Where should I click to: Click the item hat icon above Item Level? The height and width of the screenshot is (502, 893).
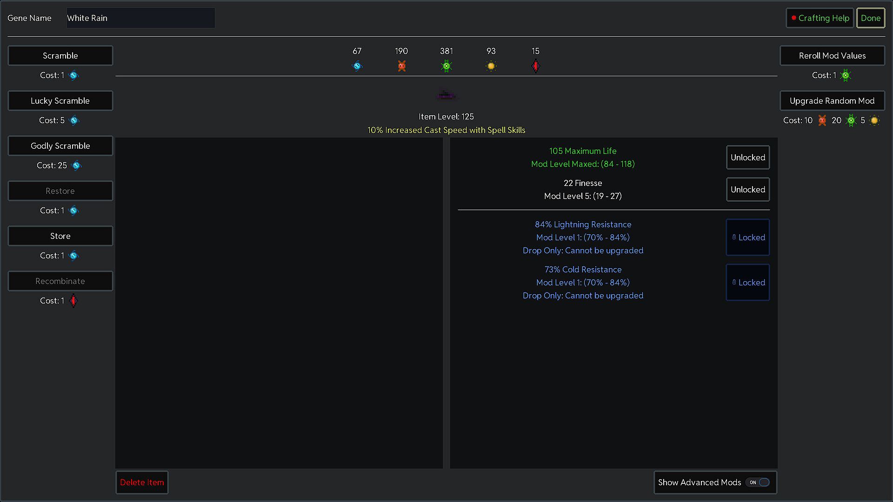click(446, 96)
